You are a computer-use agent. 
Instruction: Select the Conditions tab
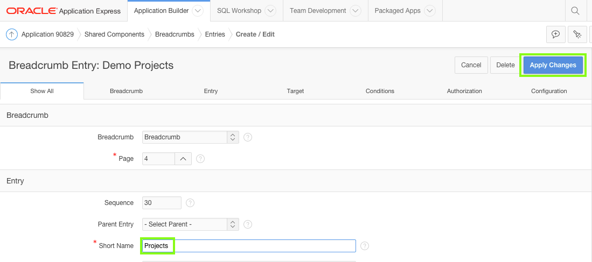(x=380, y=91)
